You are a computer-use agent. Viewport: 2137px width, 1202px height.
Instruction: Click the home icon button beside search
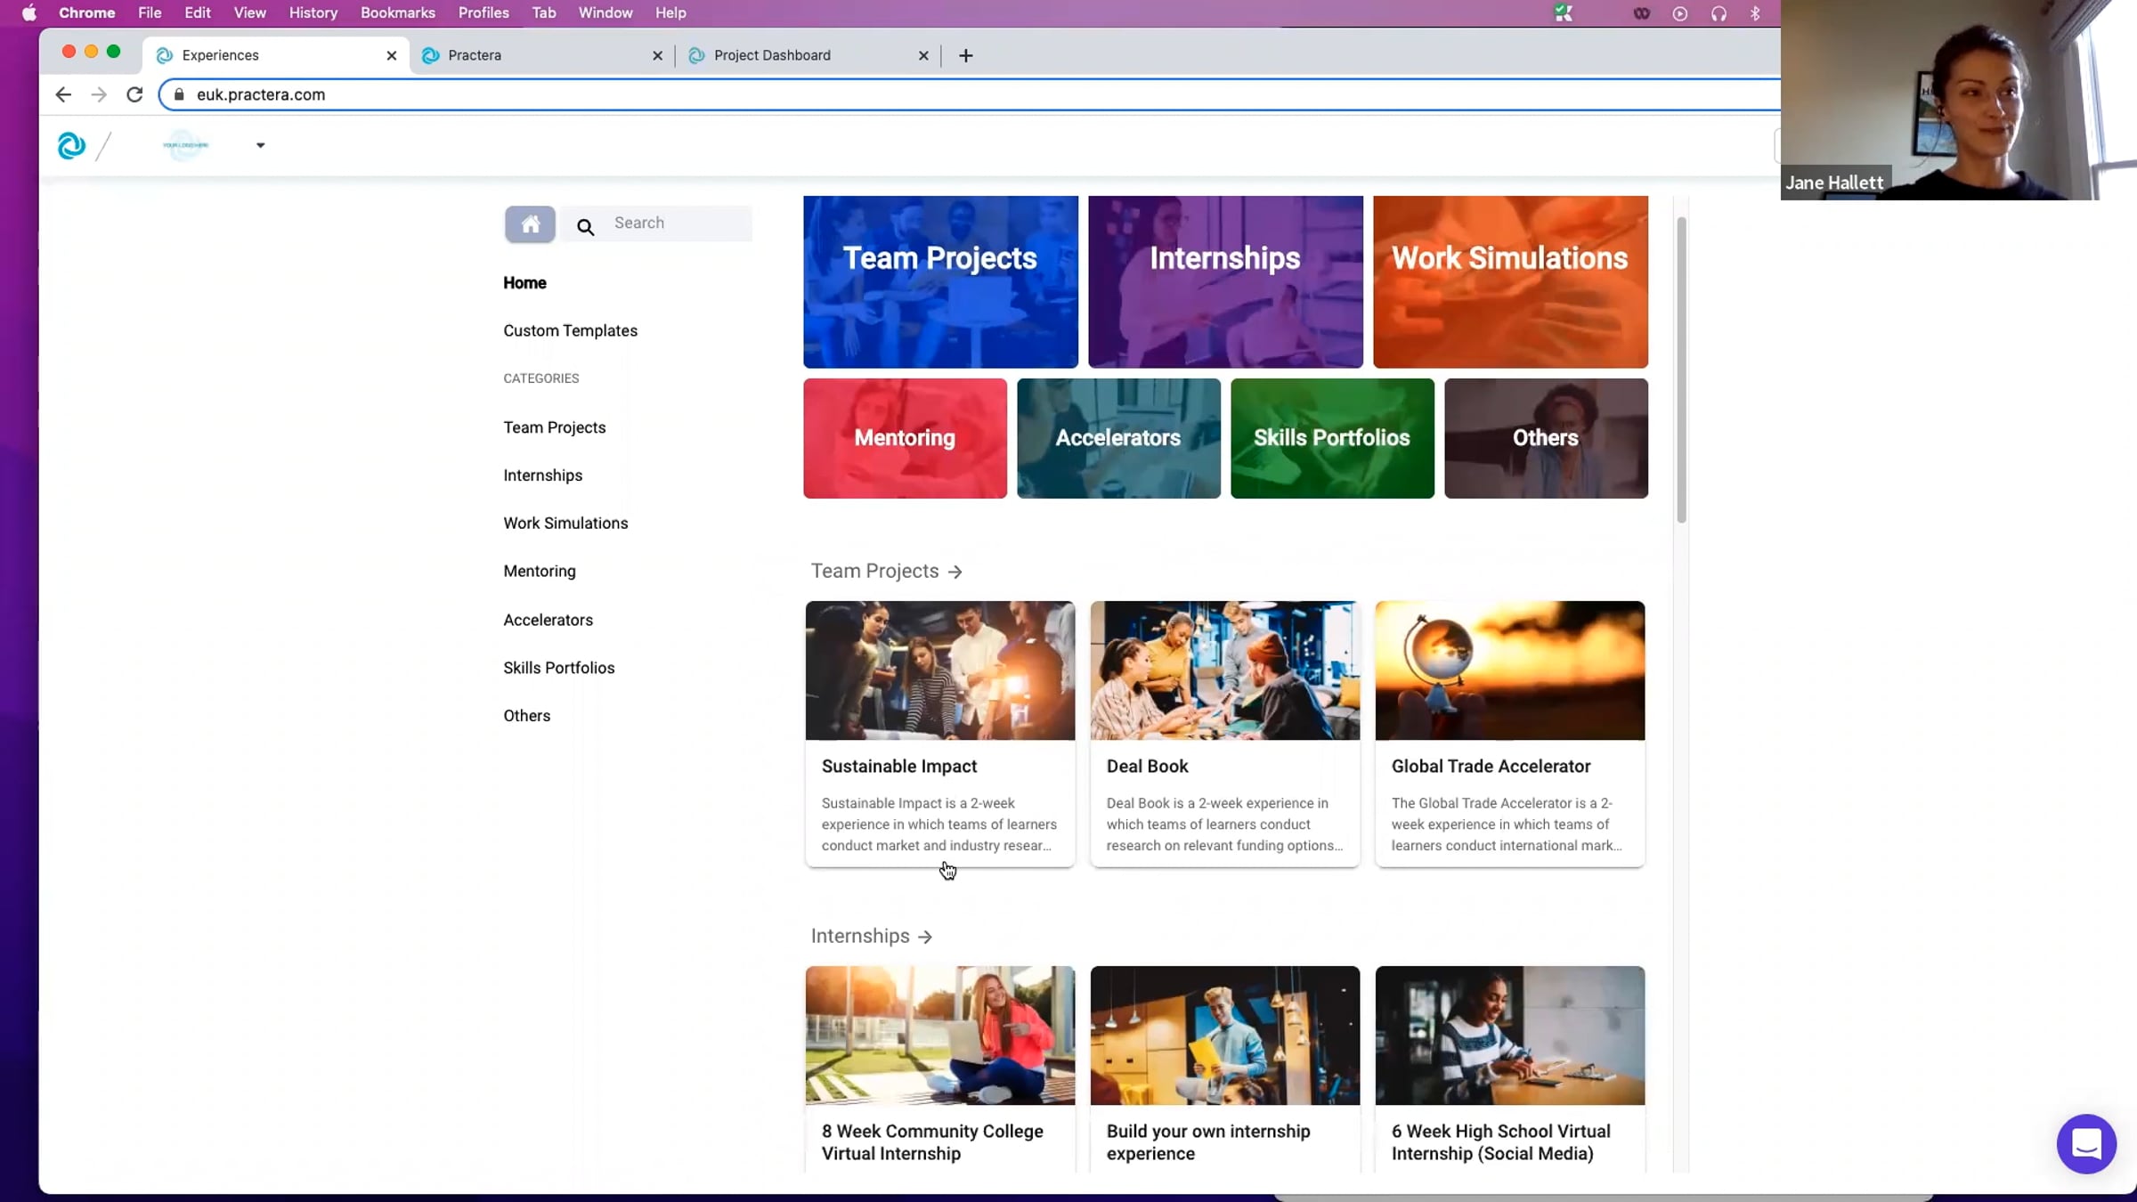click(530, 223)
